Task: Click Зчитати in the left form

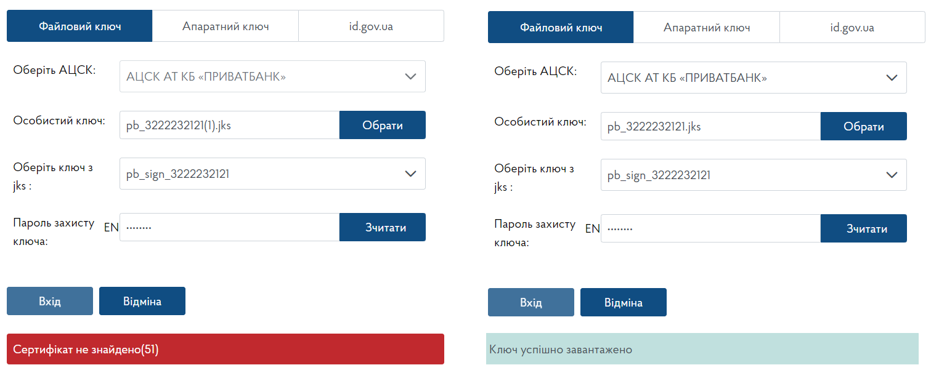Action: (383, 227)
